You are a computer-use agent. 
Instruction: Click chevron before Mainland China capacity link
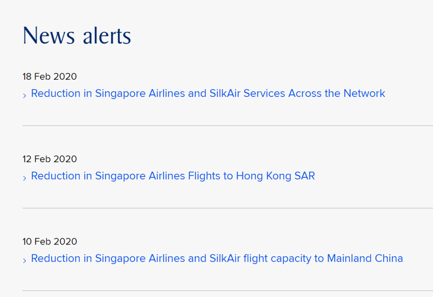[x=25, y=260]
